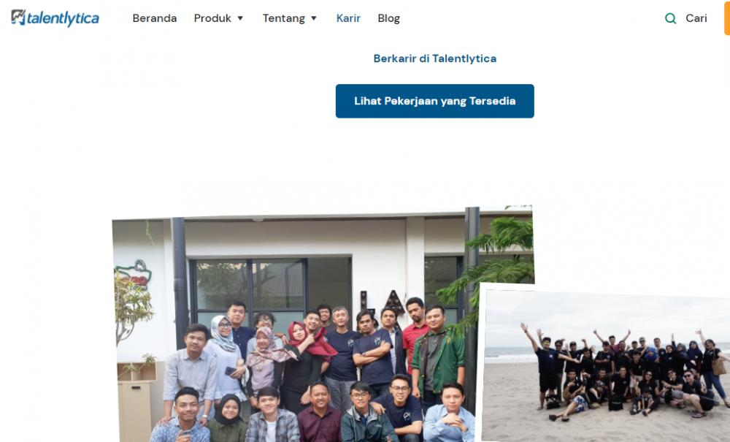The image size is (730, 442).
Task: Click the green wall sign in office photo
Action: click(134, 275)
